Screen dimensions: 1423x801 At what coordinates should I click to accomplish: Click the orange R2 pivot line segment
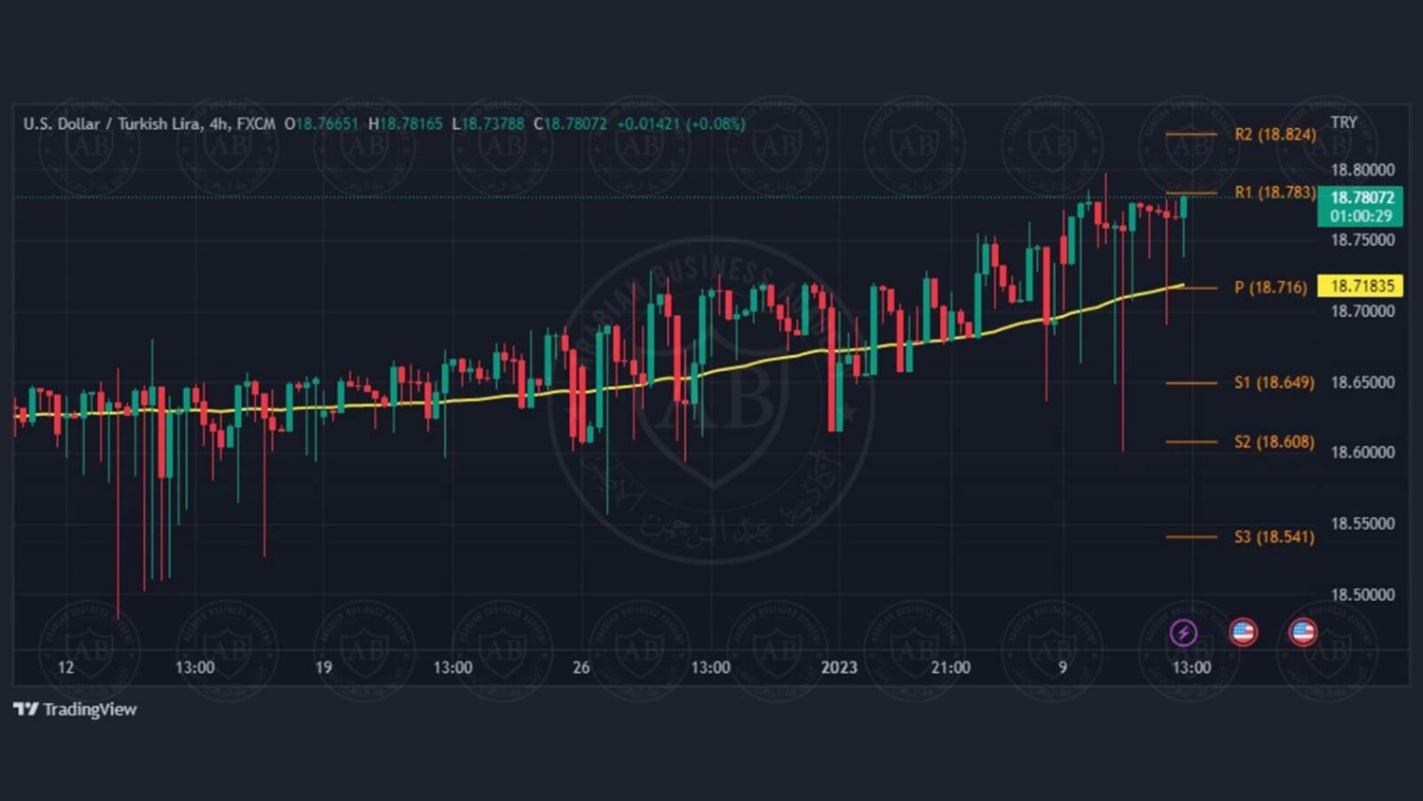(1191, 134)
